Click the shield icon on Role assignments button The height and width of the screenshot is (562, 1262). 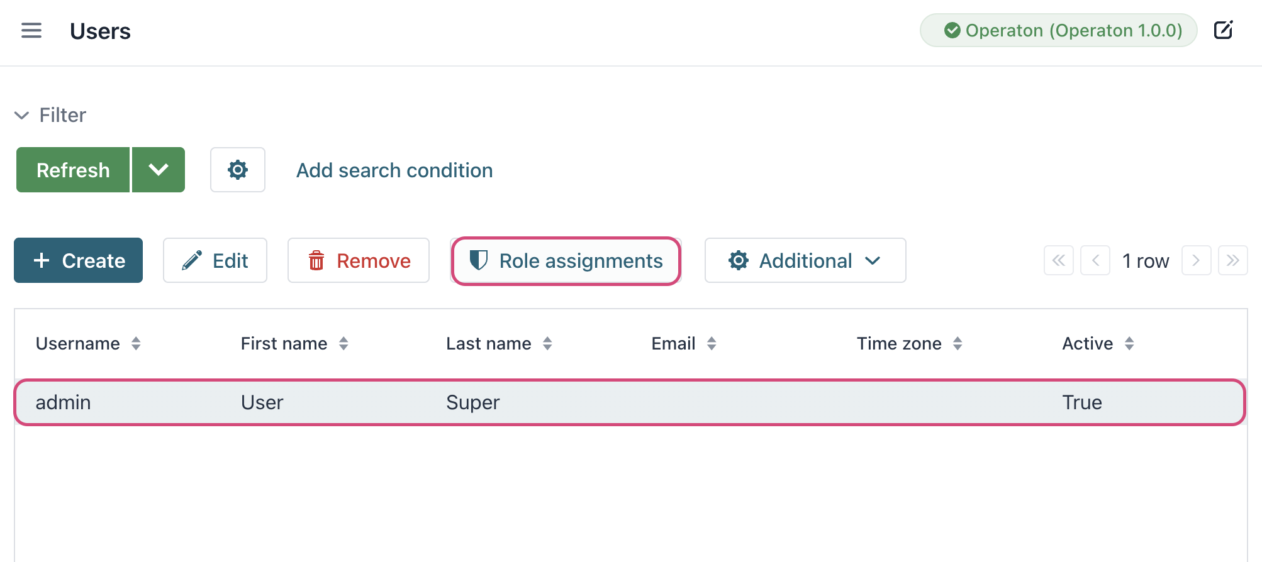(479, 260)
